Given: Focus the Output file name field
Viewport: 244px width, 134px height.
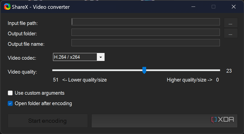Looking at the screenshot, I should click(145, 43).
